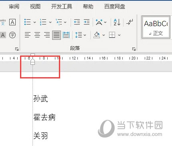The height and width of the screenshot is (146, 172).
Task: Click the A-Z sort icon
Action: coord(117,22)
